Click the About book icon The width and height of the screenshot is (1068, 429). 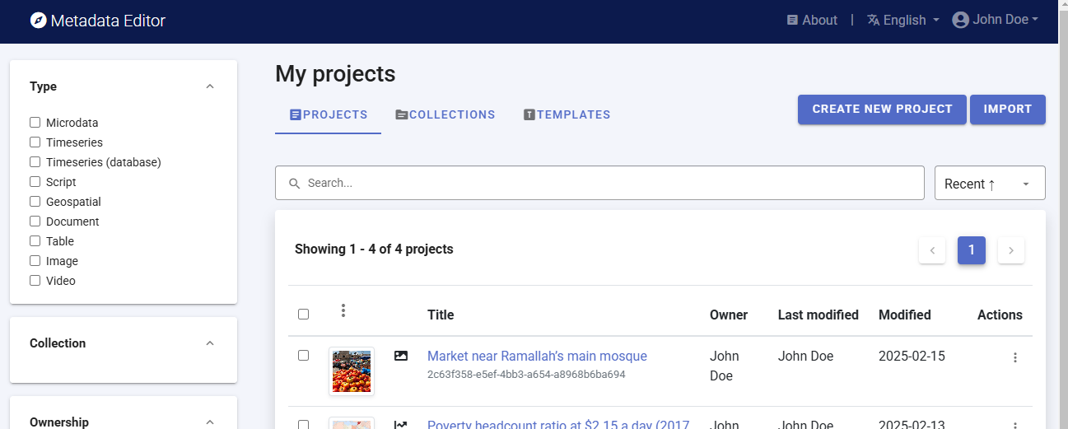click(792, 21)
